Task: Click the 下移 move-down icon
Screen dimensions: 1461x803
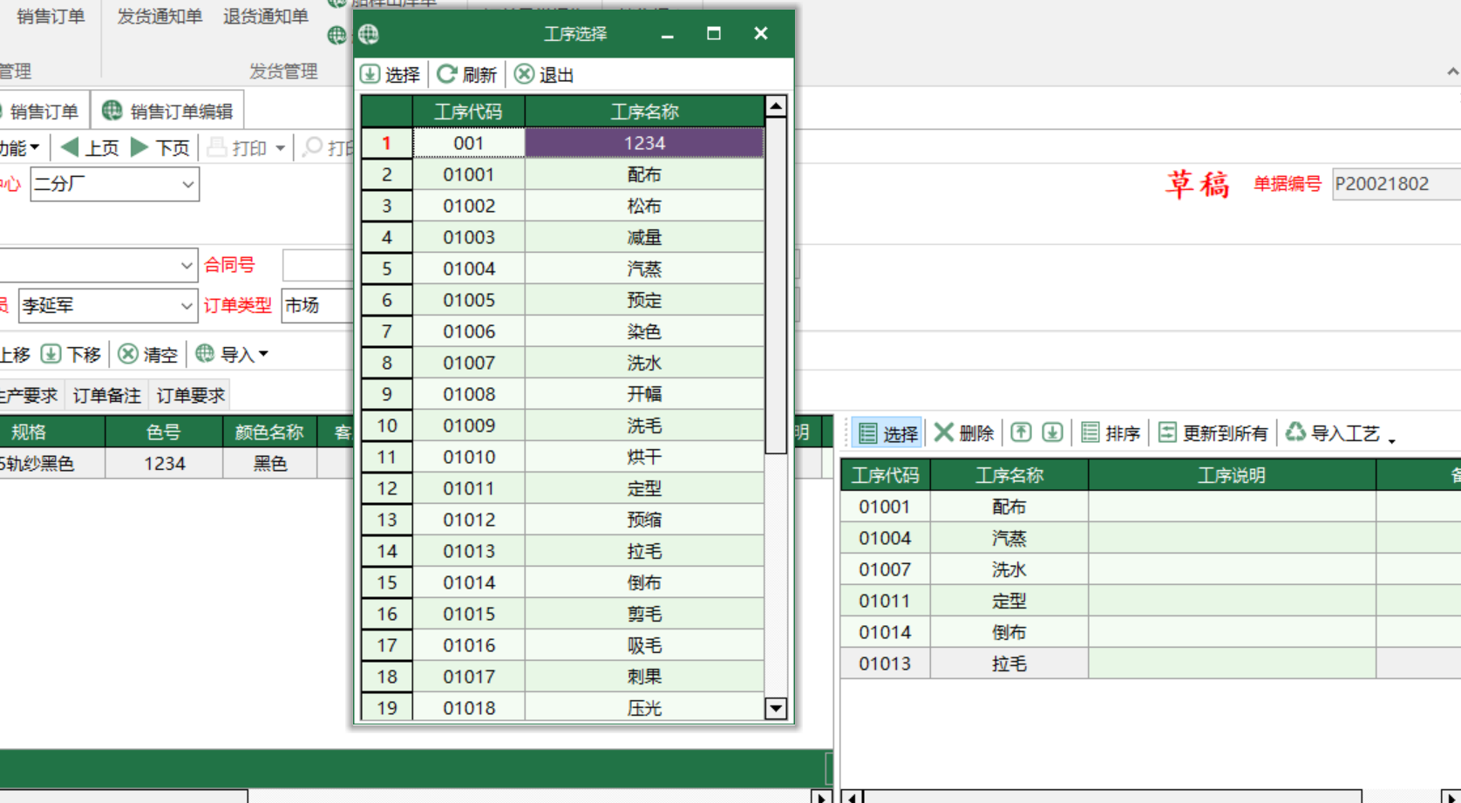Action: pyautogui.click(x=51, y=354)
